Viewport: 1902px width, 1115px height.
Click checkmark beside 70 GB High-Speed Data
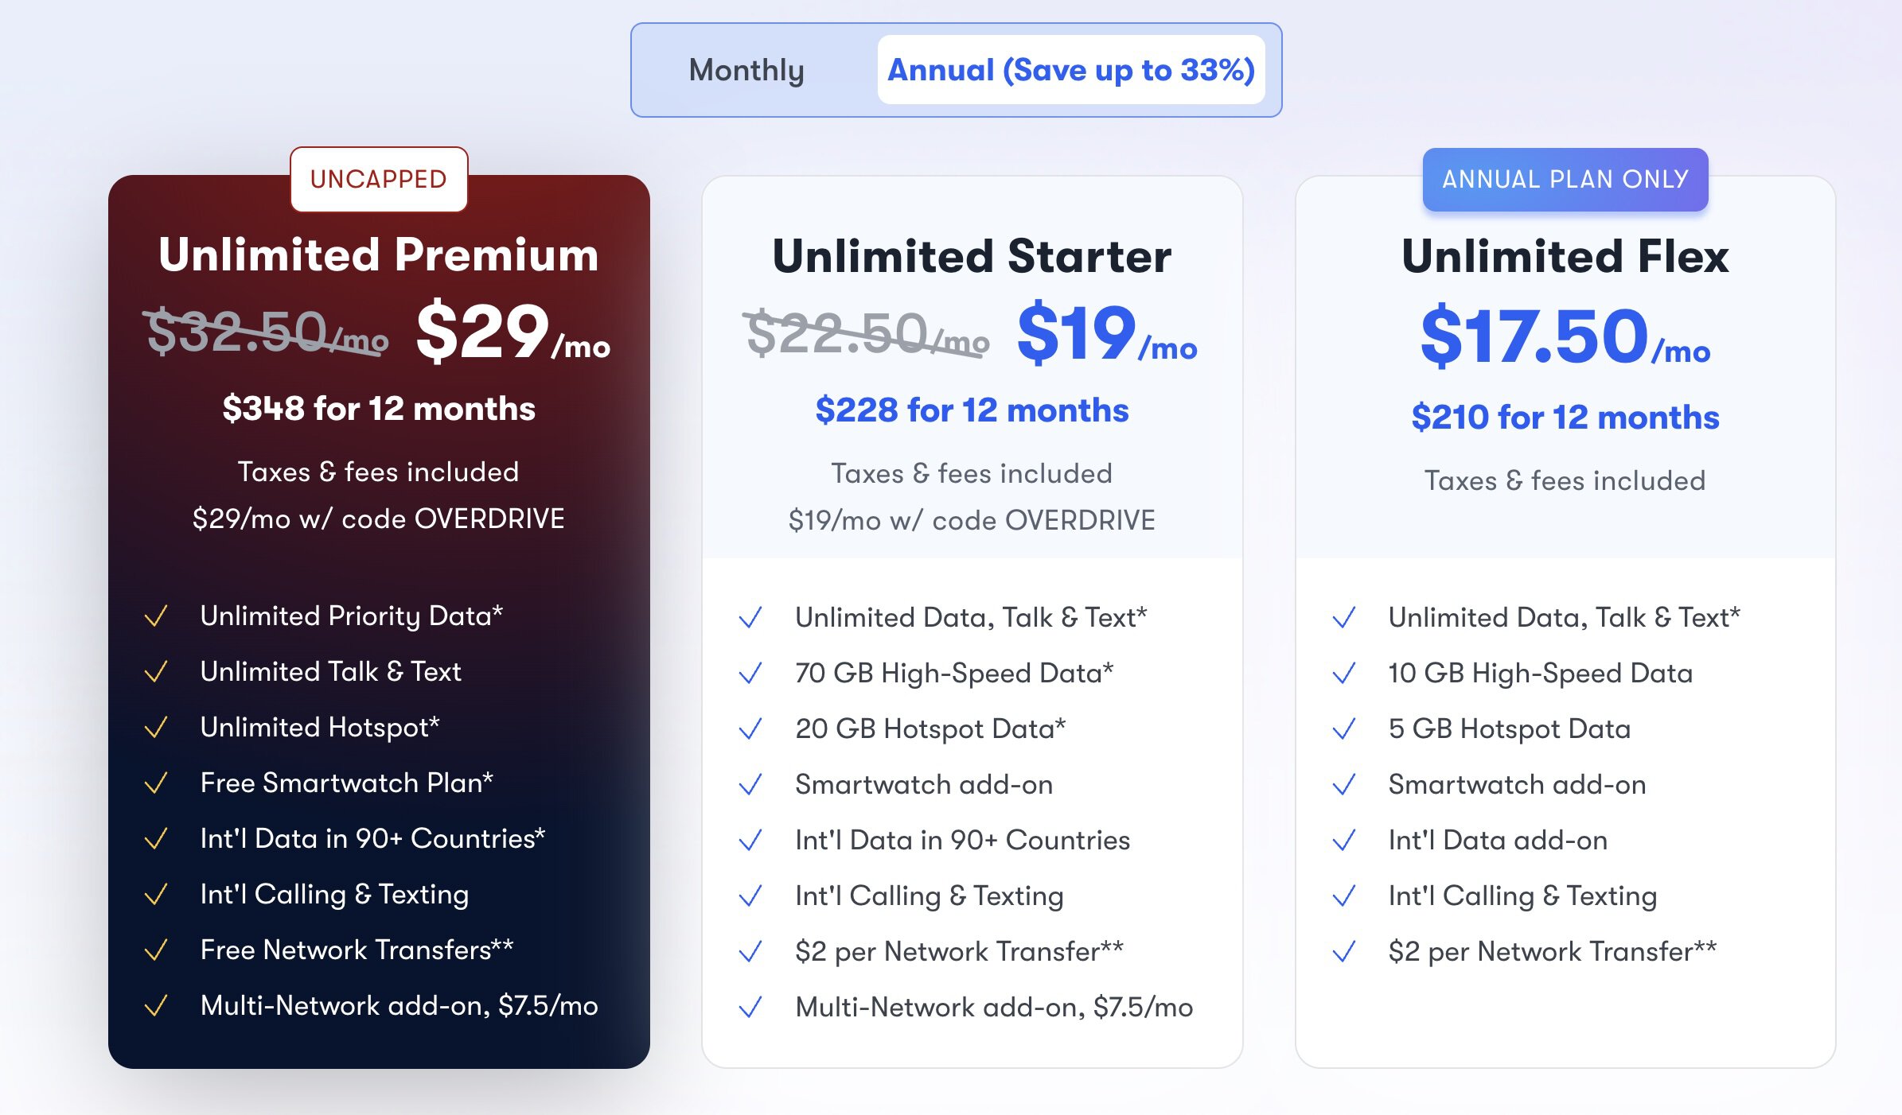750,674
